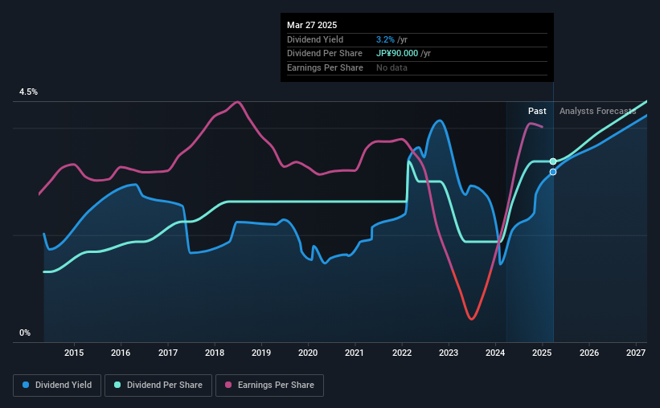Image resolution: width=660 pixels, height=408 pixels.
Task: Select the blue dividend yield data point marker
Action: [x=553, y=172]
